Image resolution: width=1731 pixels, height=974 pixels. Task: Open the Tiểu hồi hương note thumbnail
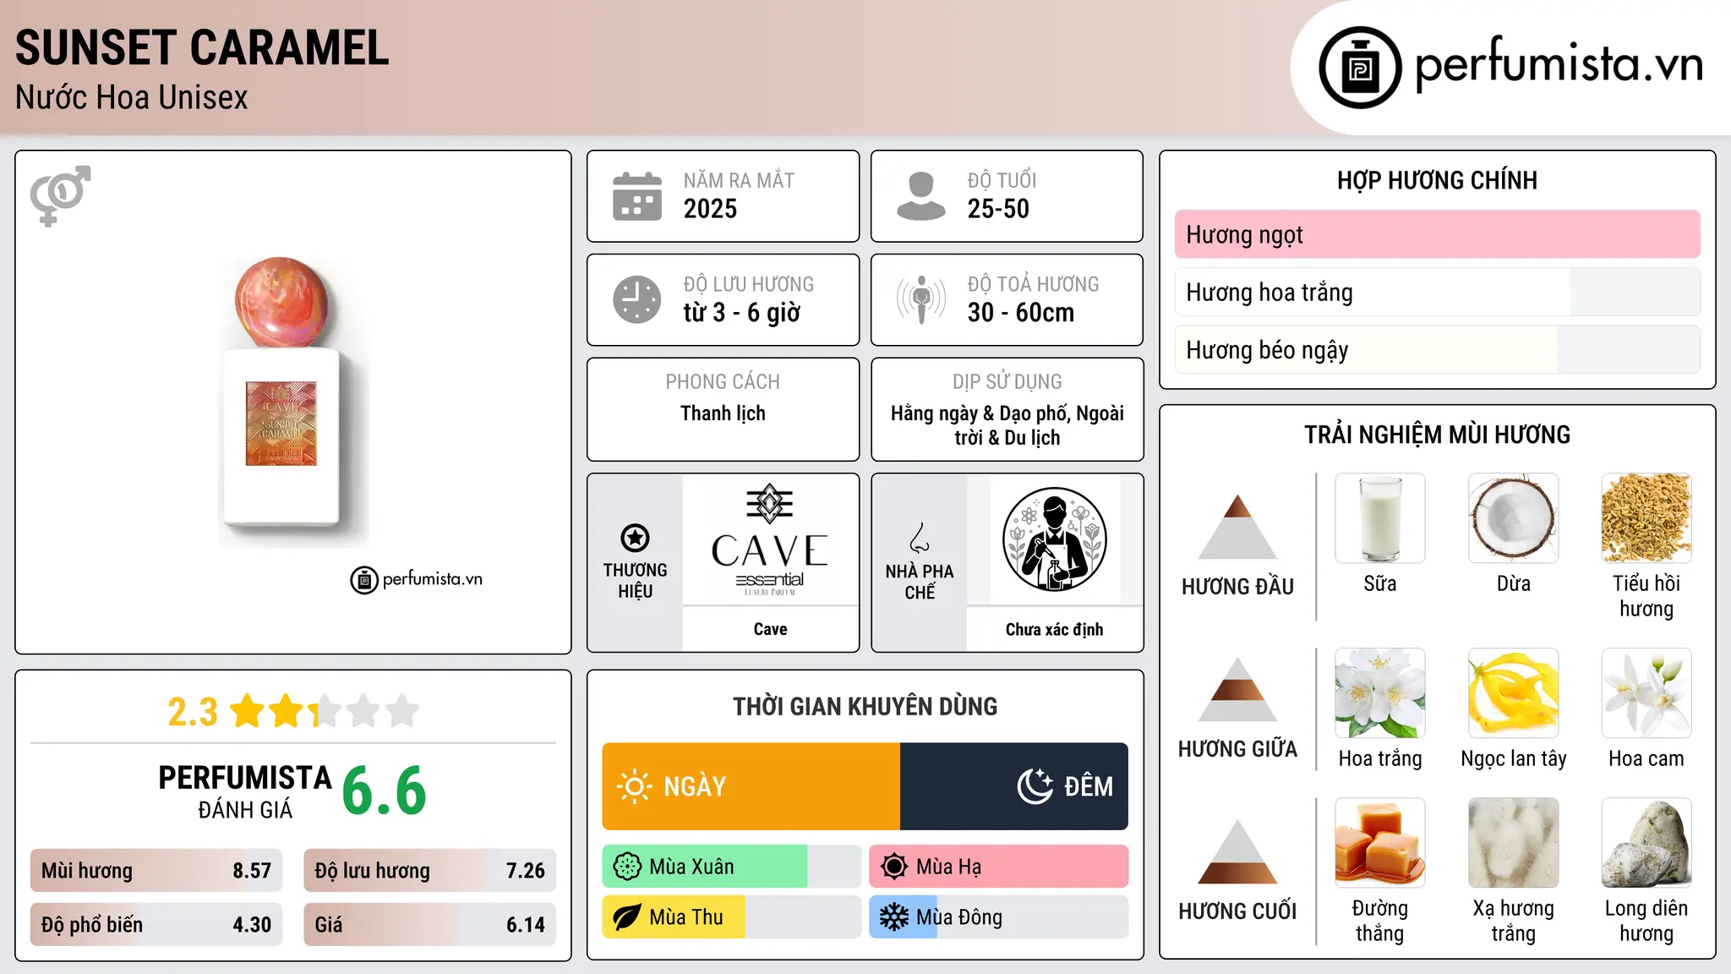point(1646,518)
